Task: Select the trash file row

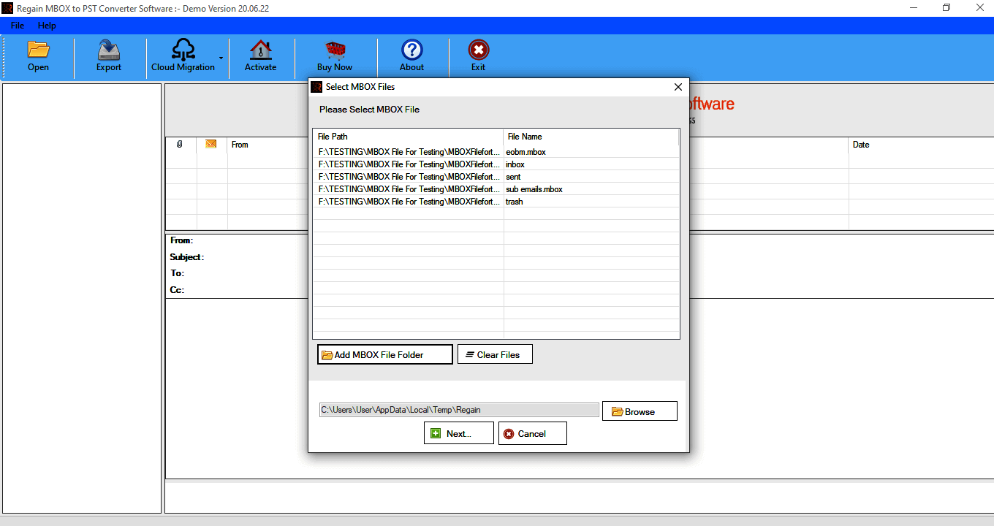Action: coord(496,202)
